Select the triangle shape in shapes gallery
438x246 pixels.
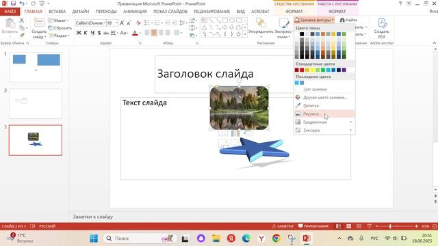(204, 27)
